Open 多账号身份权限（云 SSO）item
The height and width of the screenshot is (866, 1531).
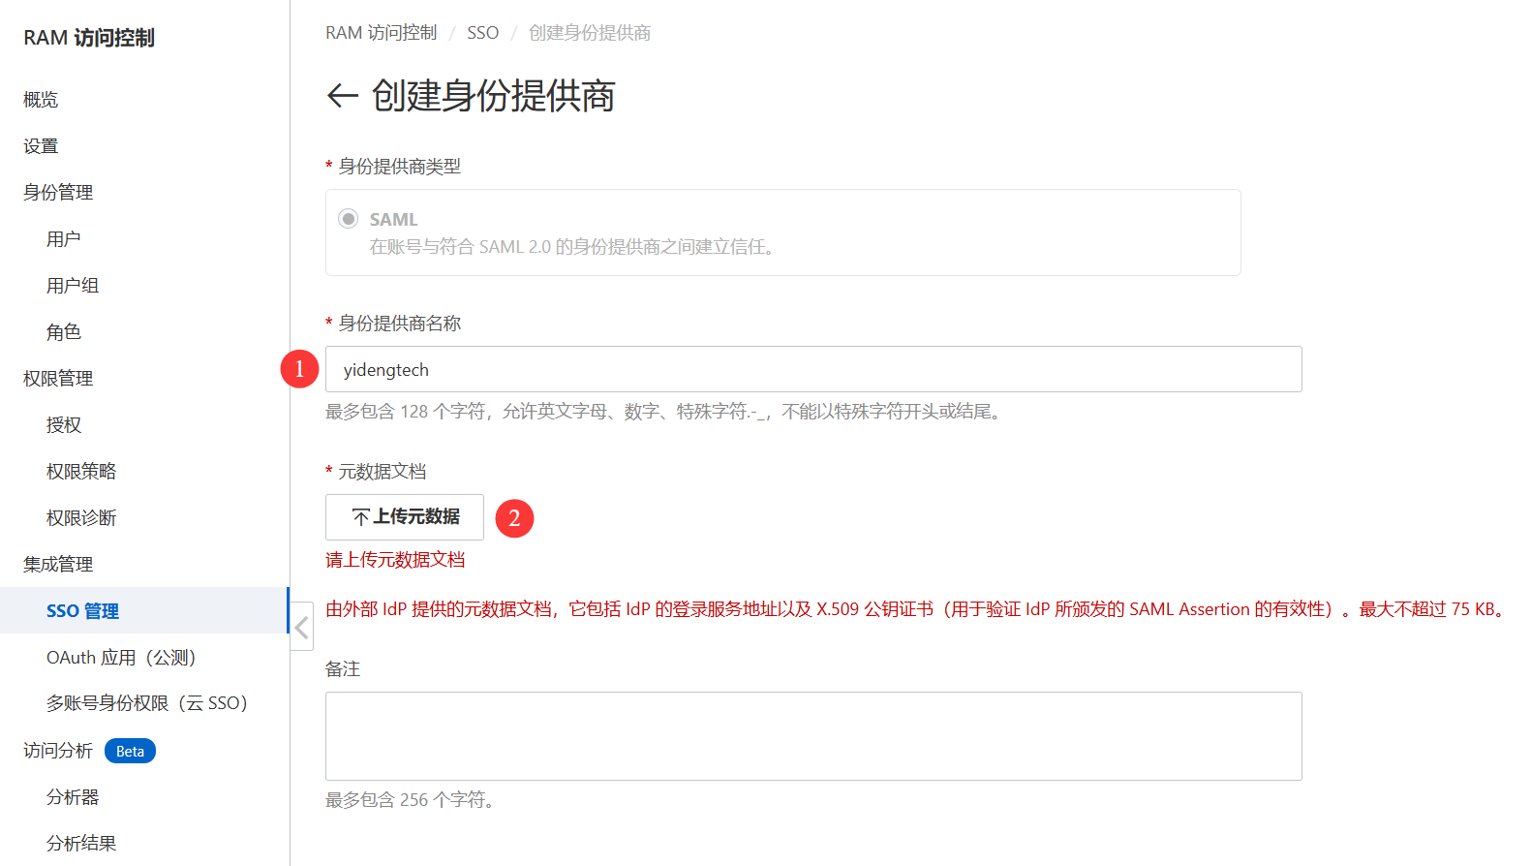point(147,703)
